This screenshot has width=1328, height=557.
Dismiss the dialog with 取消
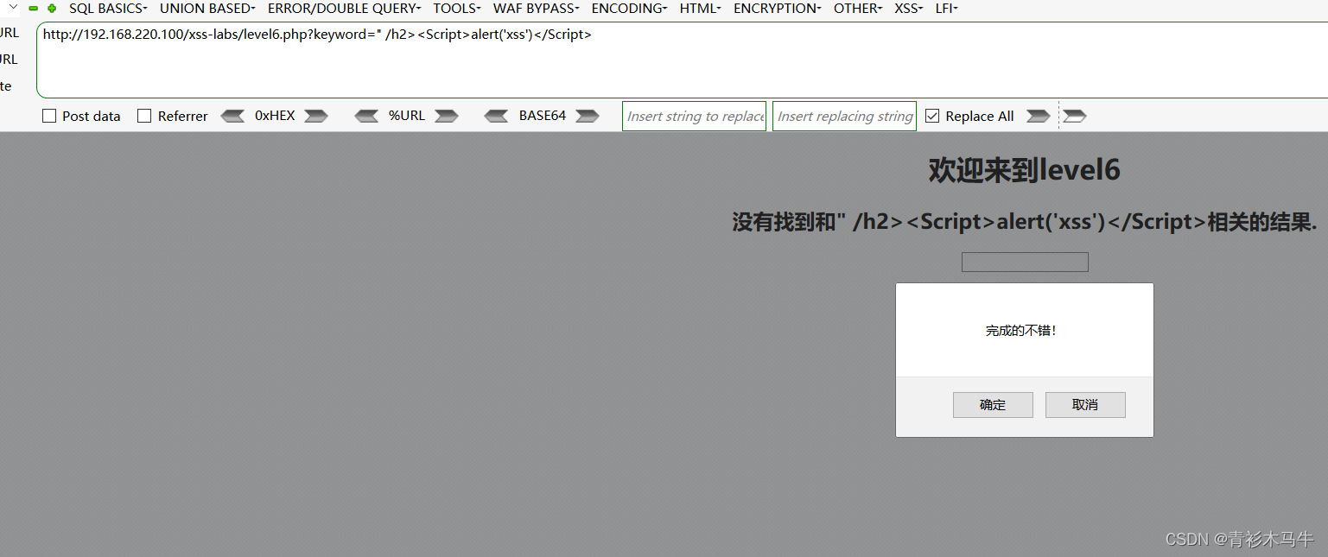pyautogui.click(x=1085, y=405)
